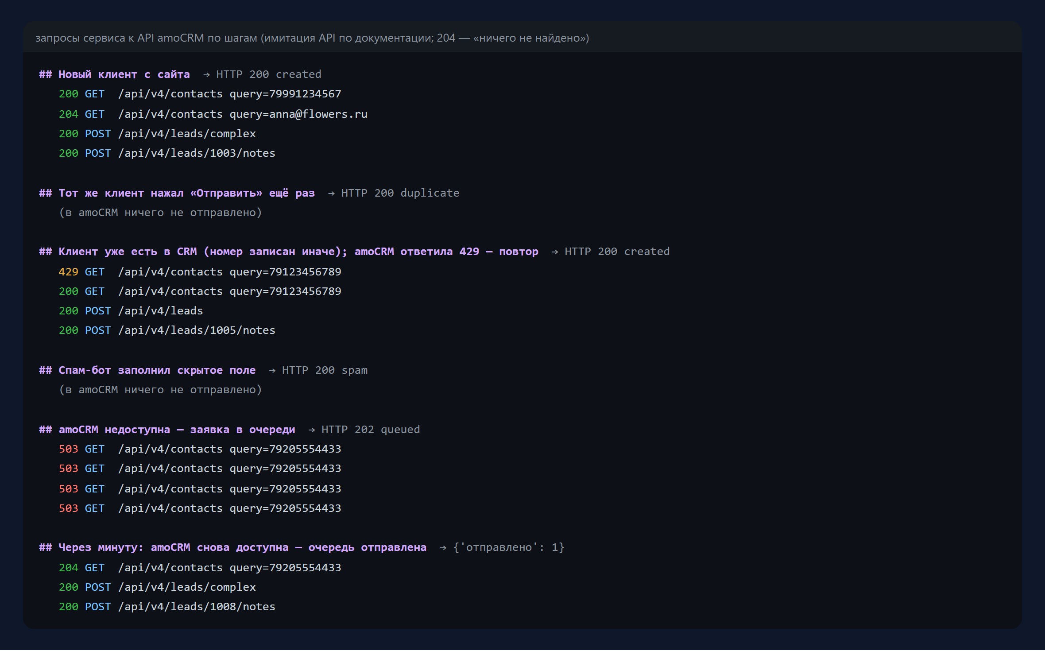Screen dimensions: 1045x651
Task: Click the panel title 'запросы сервиса к API amoCRM'
Action: pyautogui.click(x=312, y=38)
